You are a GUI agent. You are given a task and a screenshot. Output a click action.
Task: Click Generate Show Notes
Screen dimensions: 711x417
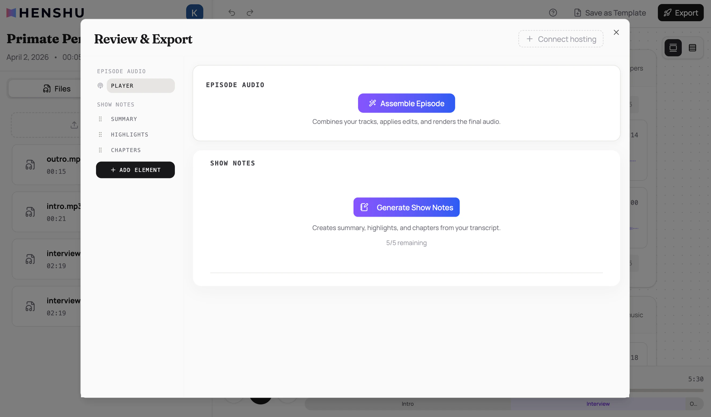point(406,207)
